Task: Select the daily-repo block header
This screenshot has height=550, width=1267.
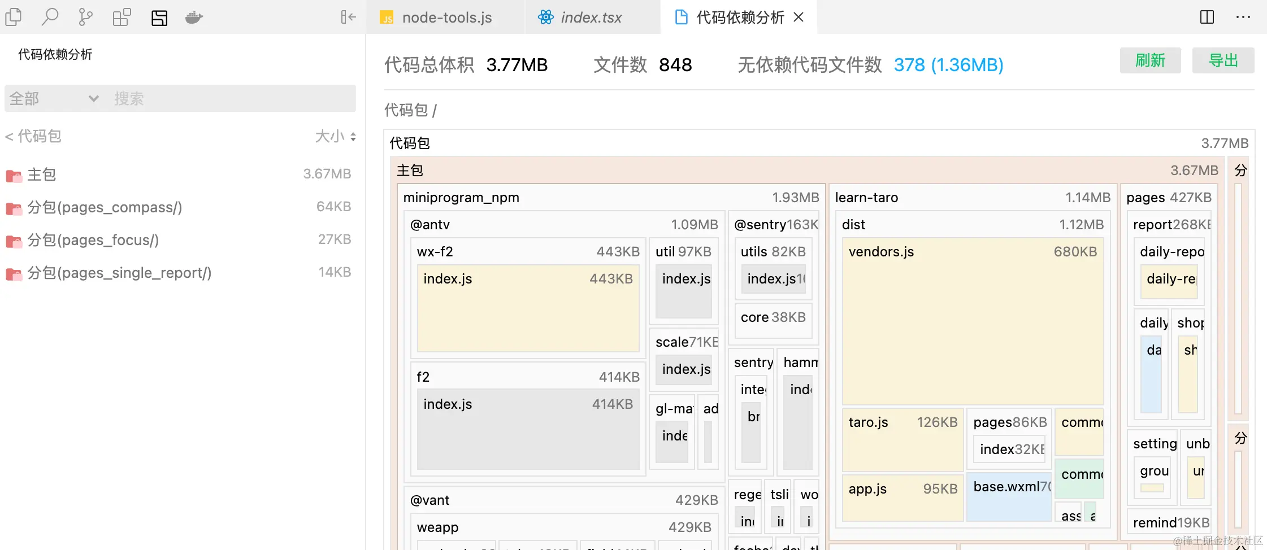Action: click(1169, 251)
